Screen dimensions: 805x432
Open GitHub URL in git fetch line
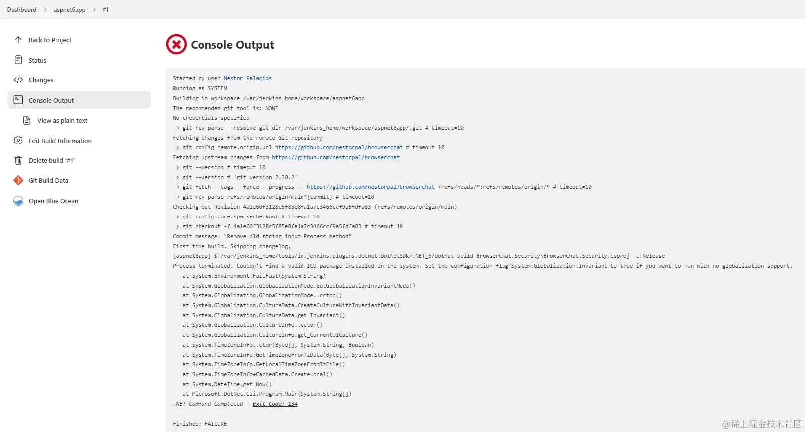(371, 187)
